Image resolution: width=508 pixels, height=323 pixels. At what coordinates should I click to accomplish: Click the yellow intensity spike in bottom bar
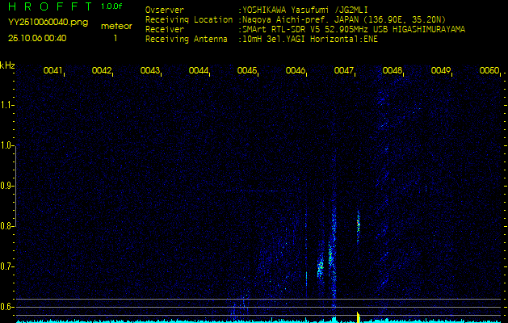pos(358,317)
